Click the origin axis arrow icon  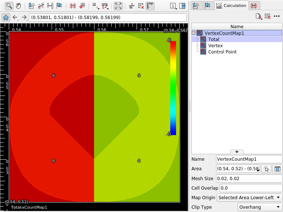click(131, 6)
